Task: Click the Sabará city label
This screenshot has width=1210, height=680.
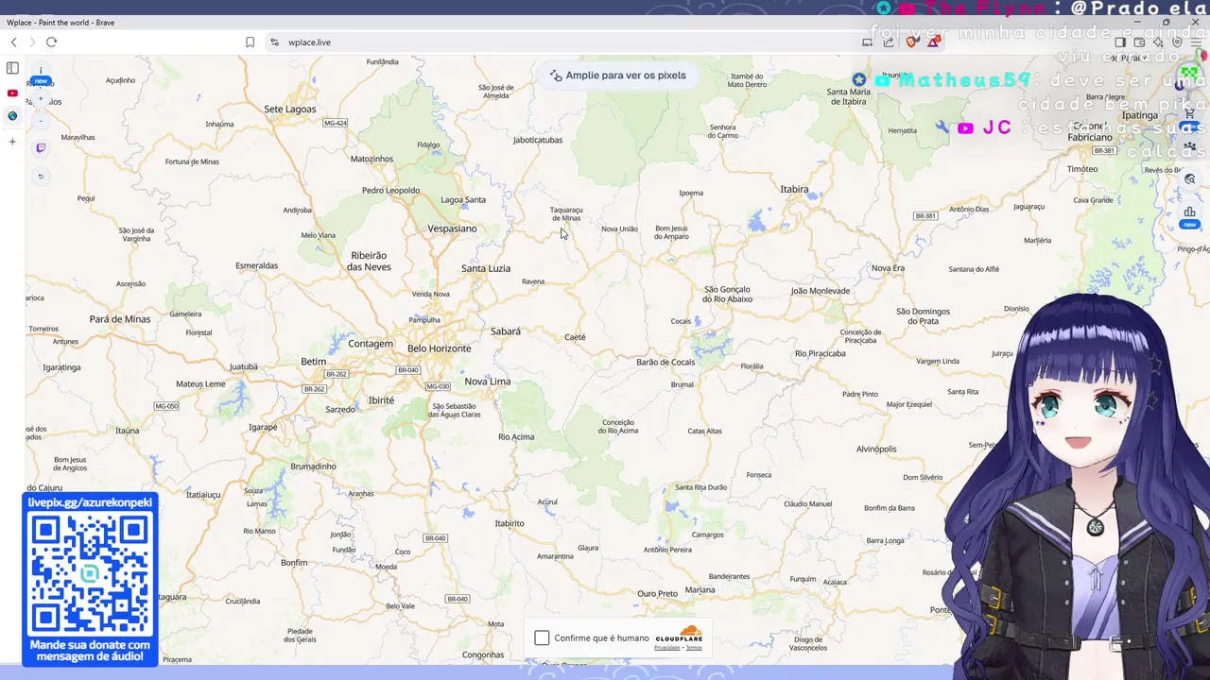Action: pyautogui.click(x=506, y=331)
